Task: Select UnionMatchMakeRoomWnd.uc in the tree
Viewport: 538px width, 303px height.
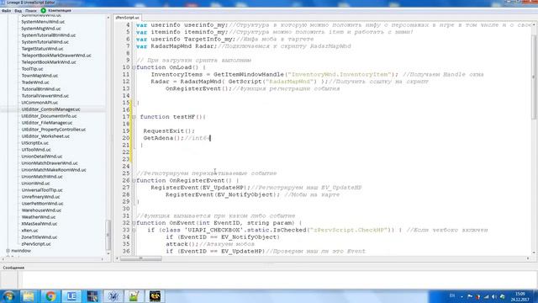Action: coord(54,170)
